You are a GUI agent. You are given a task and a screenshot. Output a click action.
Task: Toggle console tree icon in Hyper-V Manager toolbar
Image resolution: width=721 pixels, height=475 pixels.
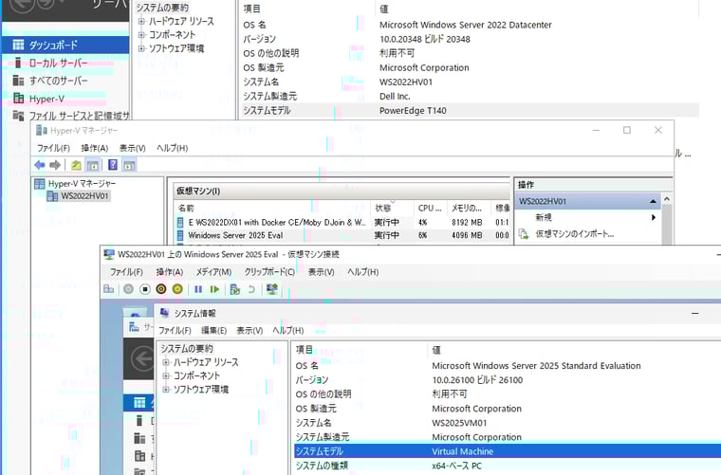pyautogui.click(x=92, y=165)
